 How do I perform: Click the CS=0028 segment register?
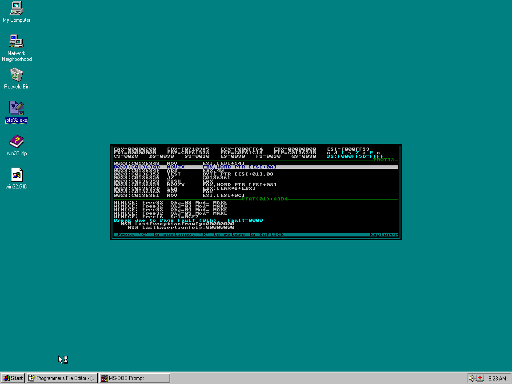point(126,156)
